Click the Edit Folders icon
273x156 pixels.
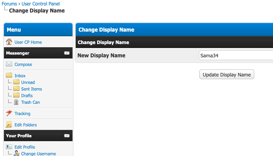[9, 125]
